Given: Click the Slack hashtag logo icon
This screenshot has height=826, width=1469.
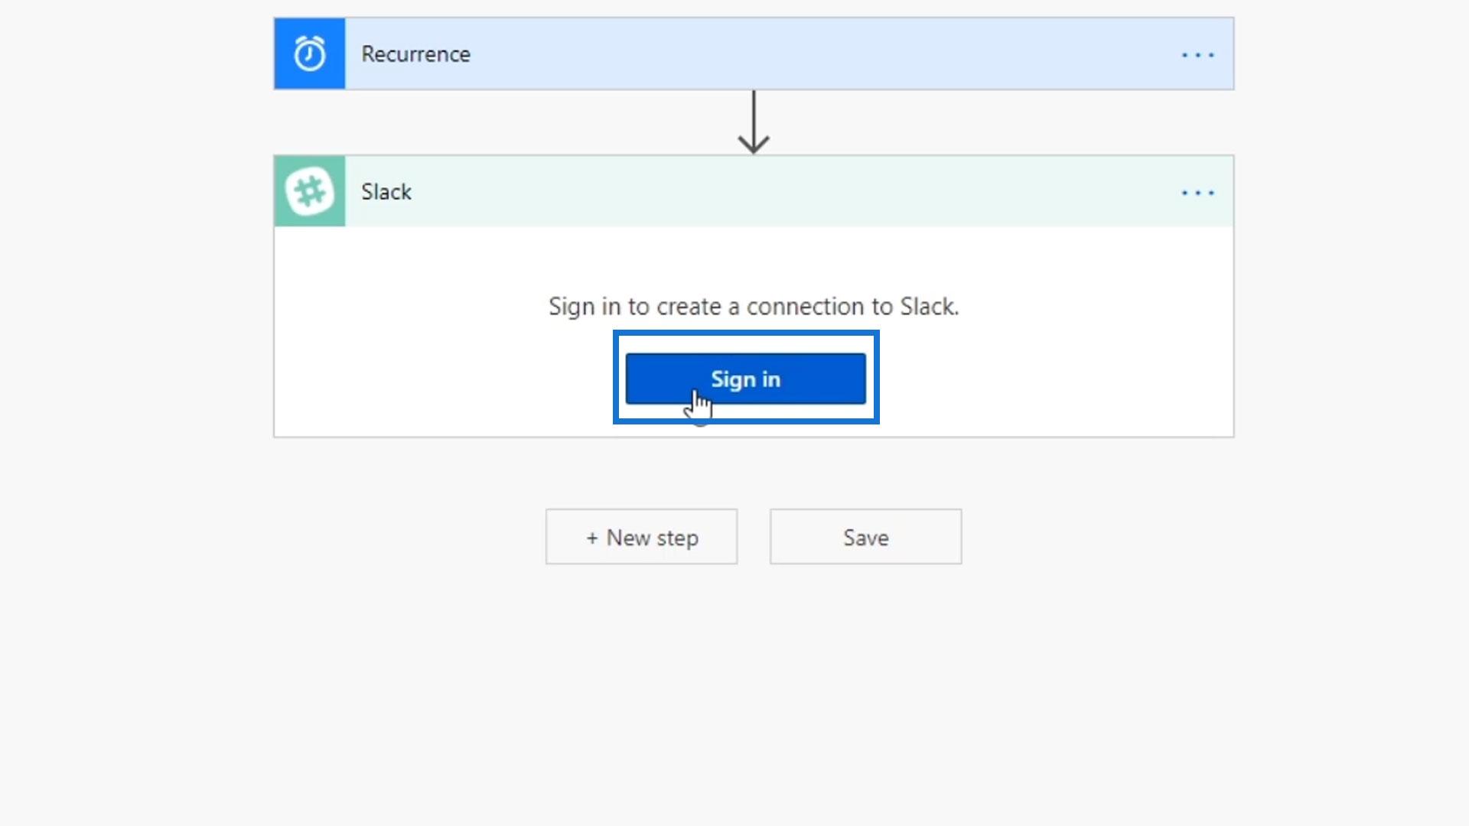Looking at the screenshot, I should pos(309,191).
